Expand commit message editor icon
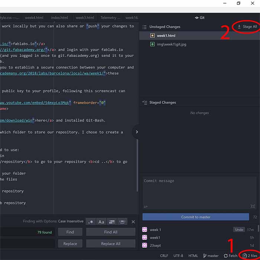Image resolution: width=260 pixels, height=260 pixels. click(253, 206)
